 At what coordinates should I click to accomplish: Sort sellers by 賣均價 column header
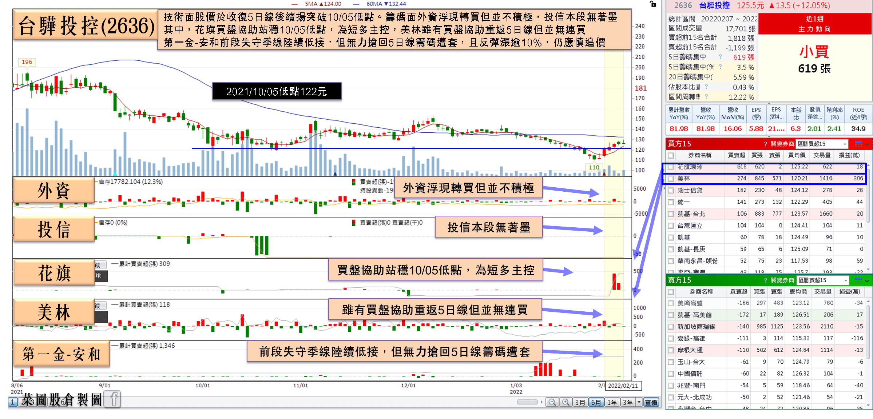click(798, 291)
